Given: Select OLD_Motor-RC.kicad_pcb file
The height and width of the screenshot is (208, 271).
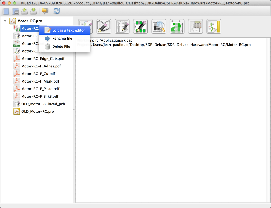Looking at the screenshot, I should coord(43,104).
